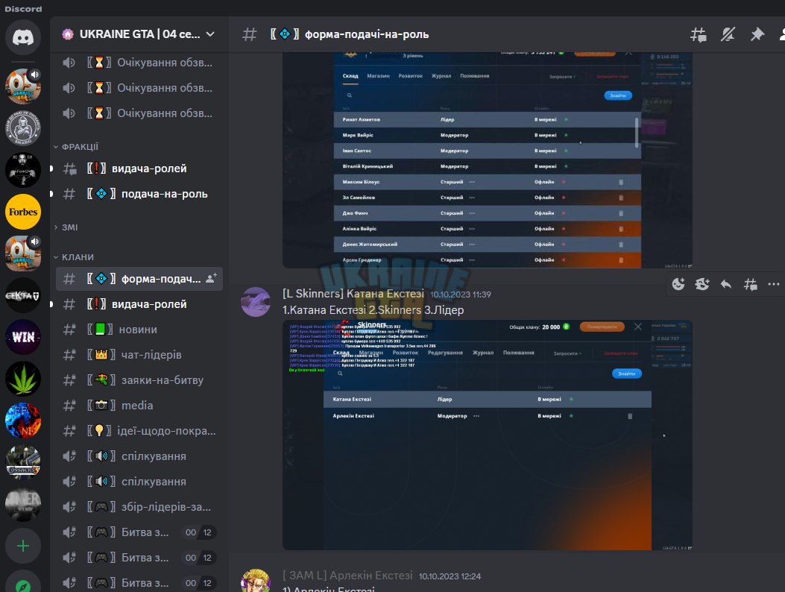Open the СЕКТА server icon
Viewport: 785px width, 592px height.
[x=23, y=295]
